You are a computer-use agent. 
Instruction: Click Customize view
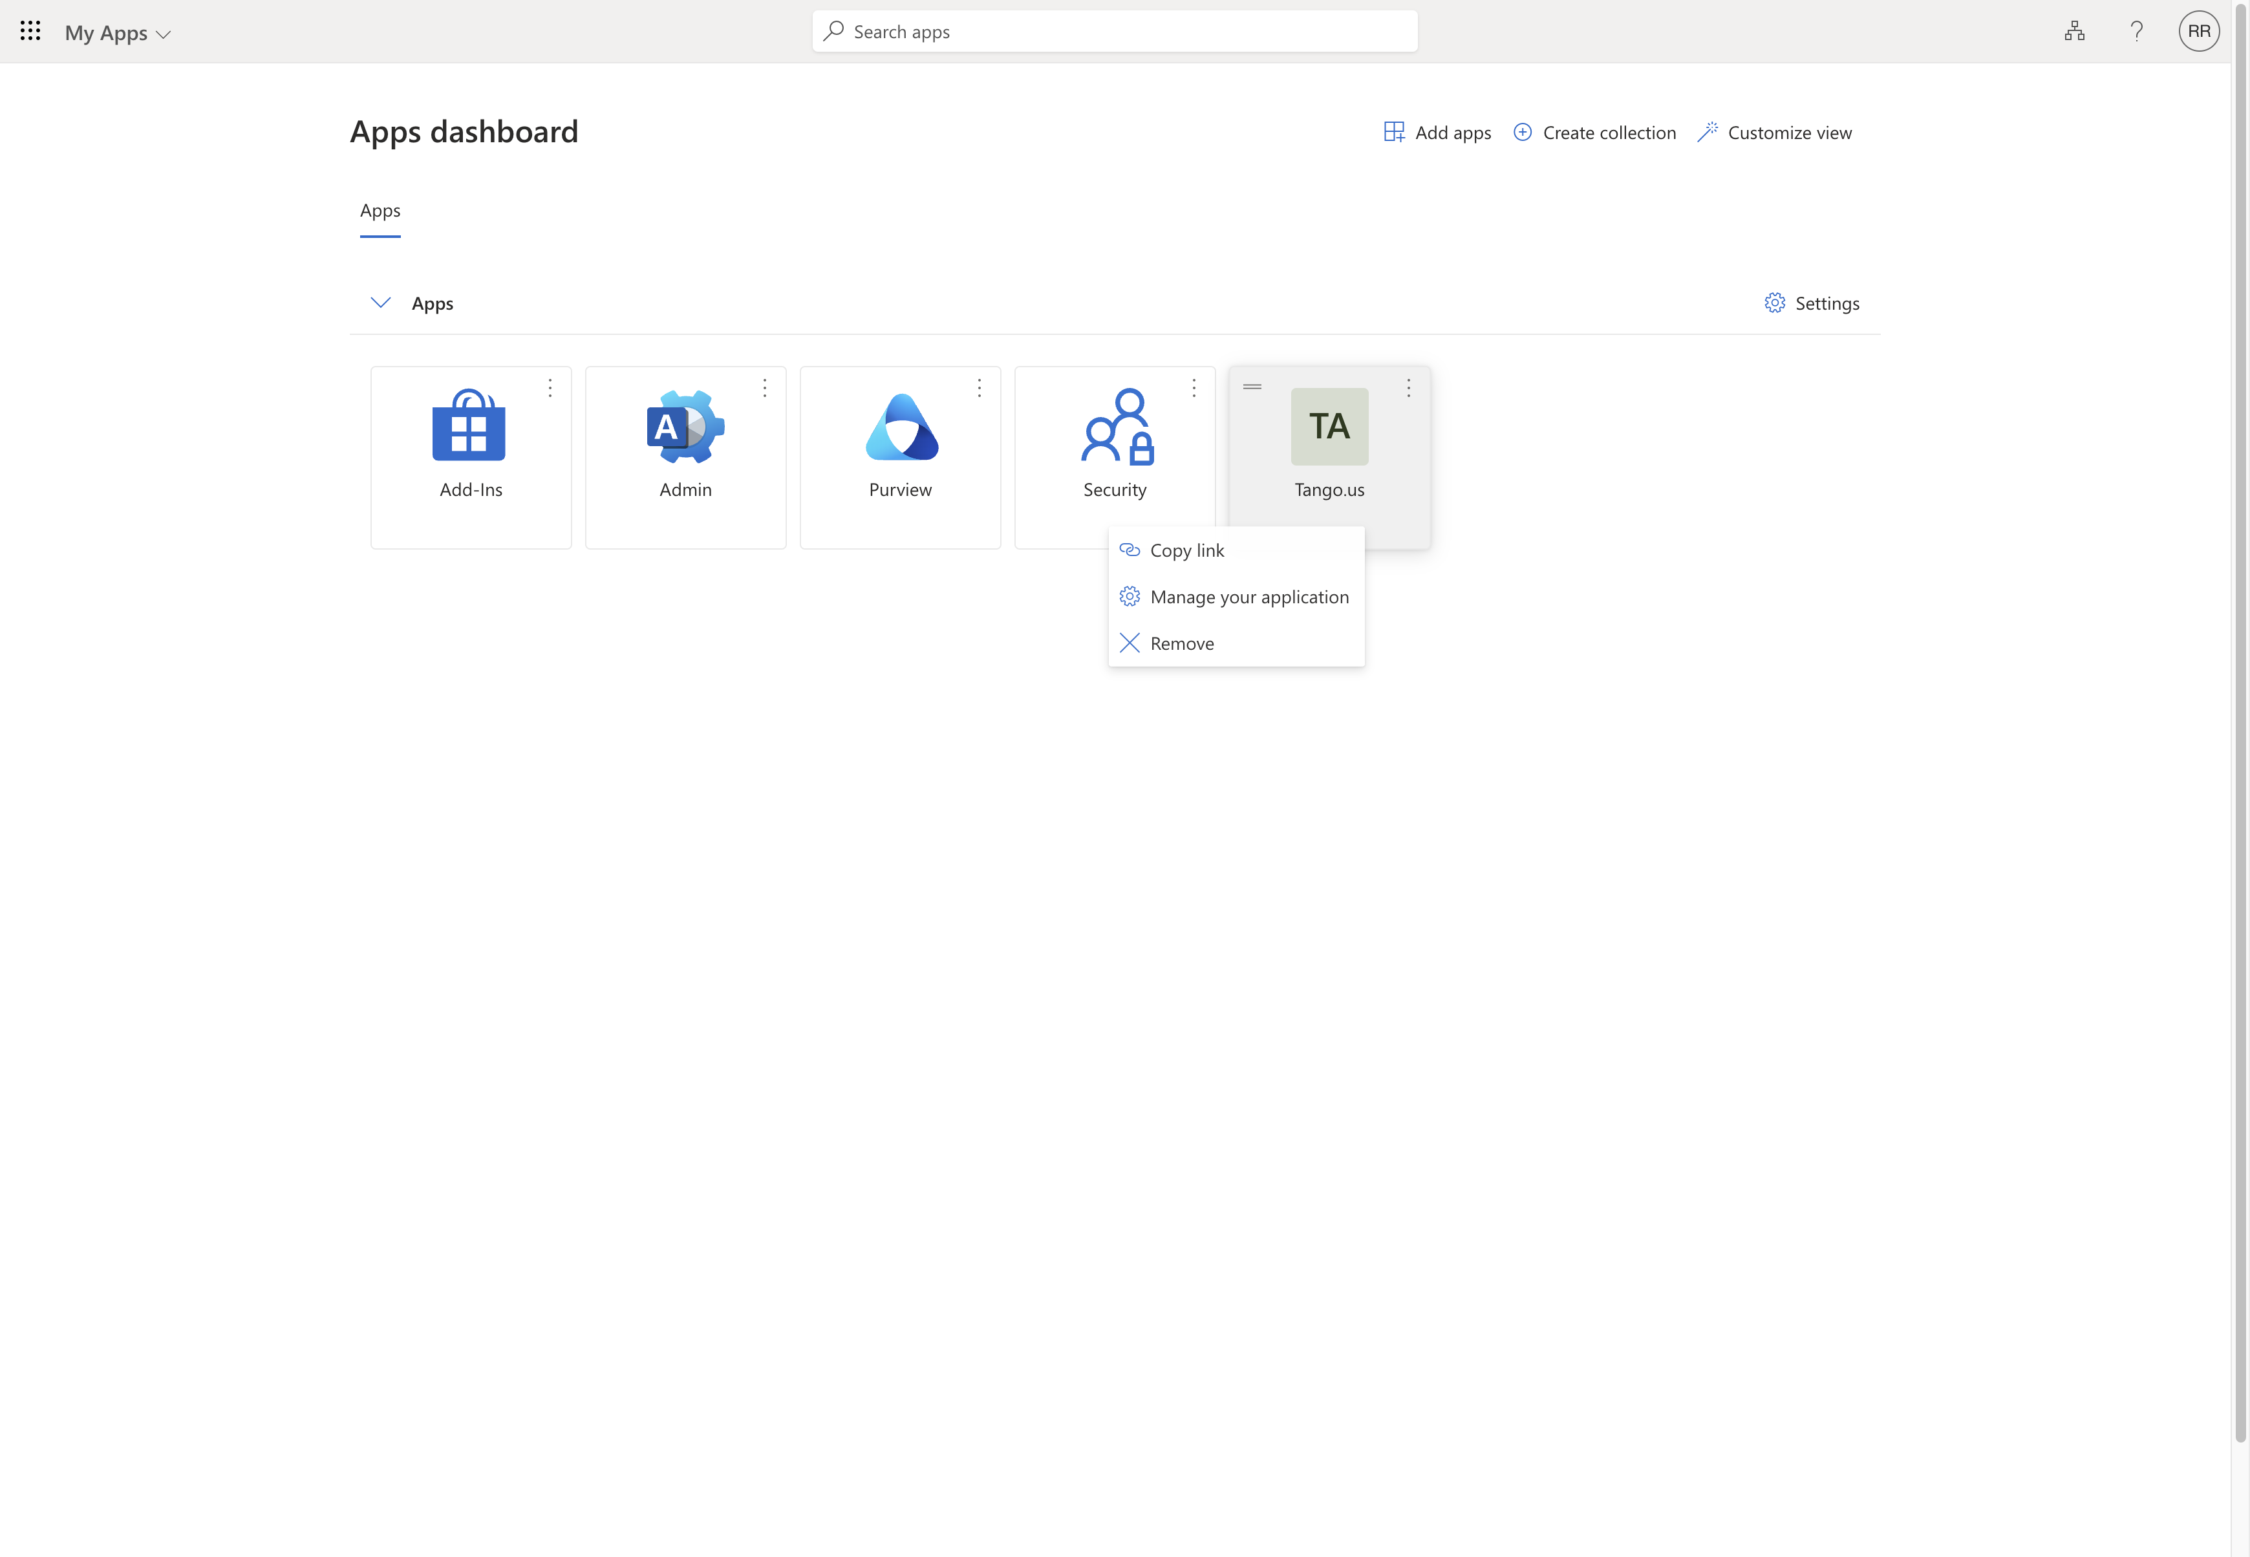1774,132
